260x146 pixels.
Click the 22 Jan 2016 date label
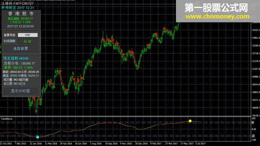(x=36, y=143)
